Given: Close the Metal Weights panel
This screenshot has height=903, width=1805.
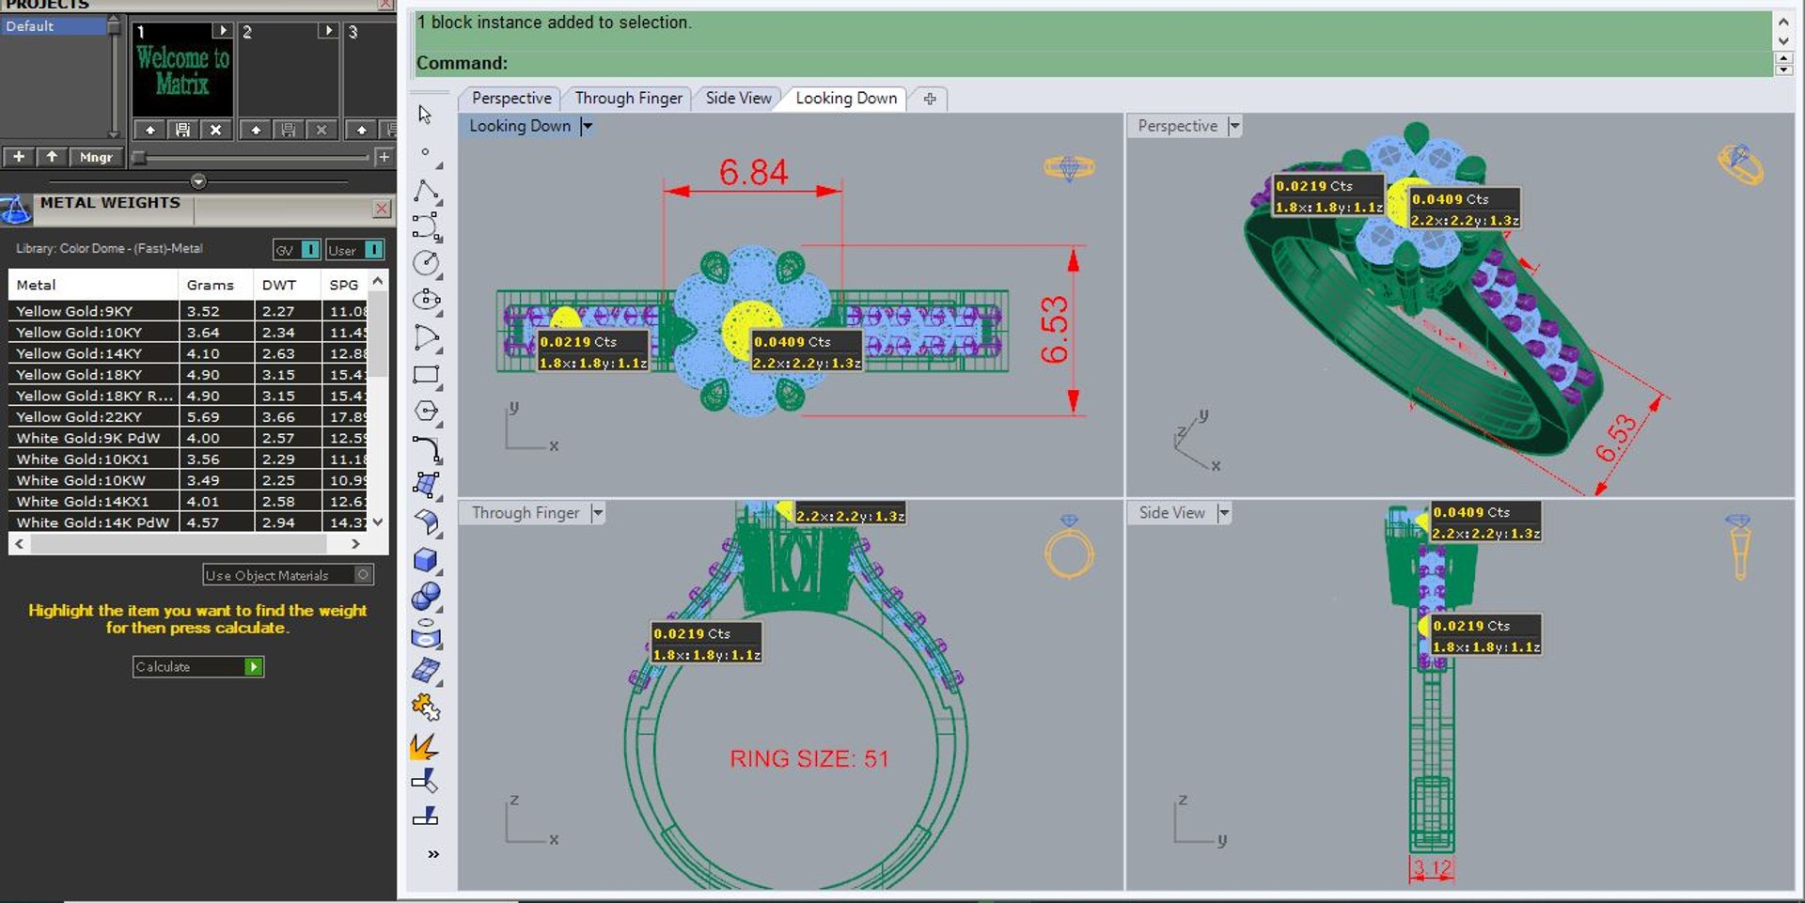Looking at the screenshot, I should 382,209.
